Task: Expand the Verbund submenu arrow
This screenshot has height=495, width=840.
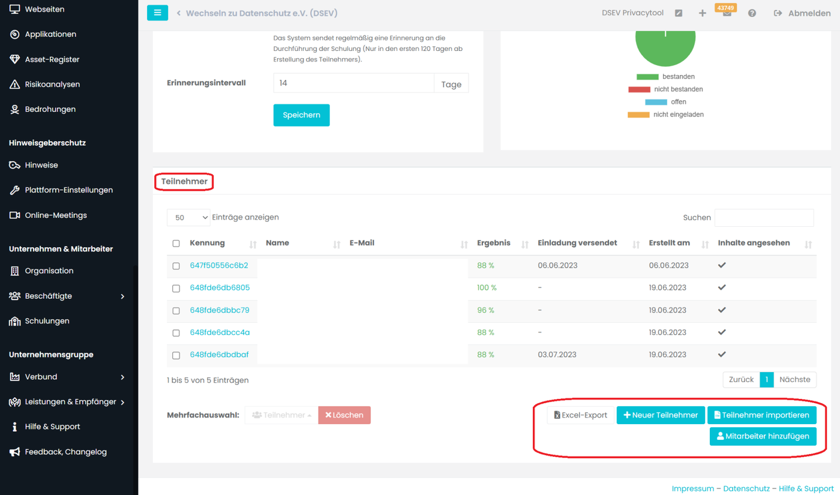Action: tap(122, 377)
